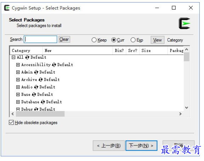Proceed with 下一步(N) button
The image size is (204, 161).
[x=141, y=145]
